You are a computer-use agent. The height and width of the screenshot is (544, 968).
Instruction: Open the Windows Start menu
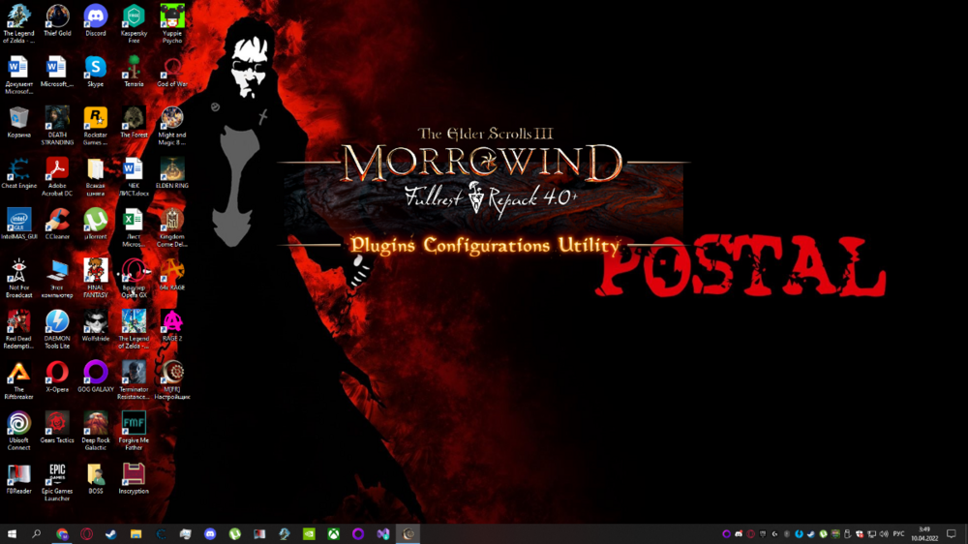pos(13,533)
